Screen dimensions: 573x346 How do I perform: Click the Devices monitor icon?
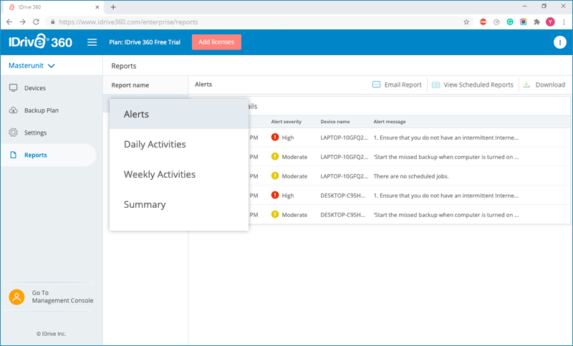click(x=14, y=87)
